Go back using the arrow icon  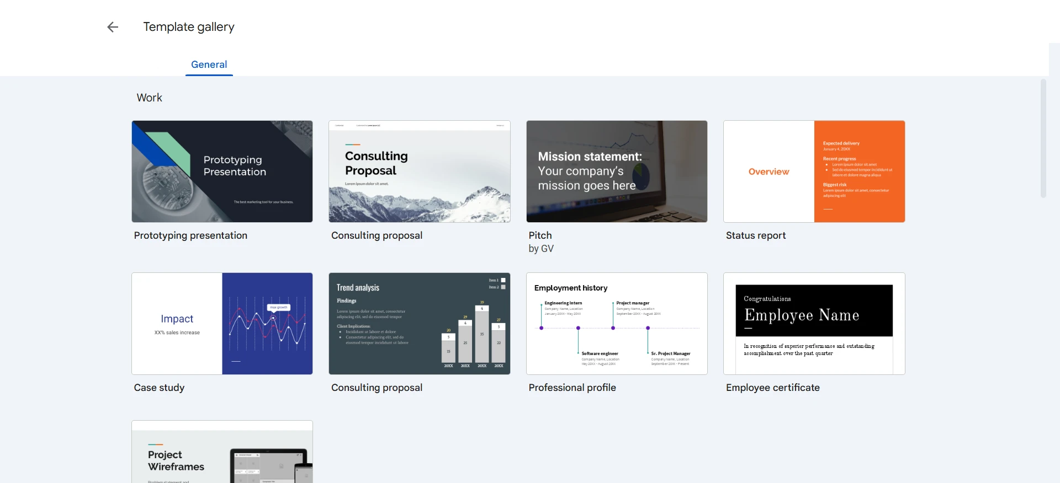click(113, 27)
